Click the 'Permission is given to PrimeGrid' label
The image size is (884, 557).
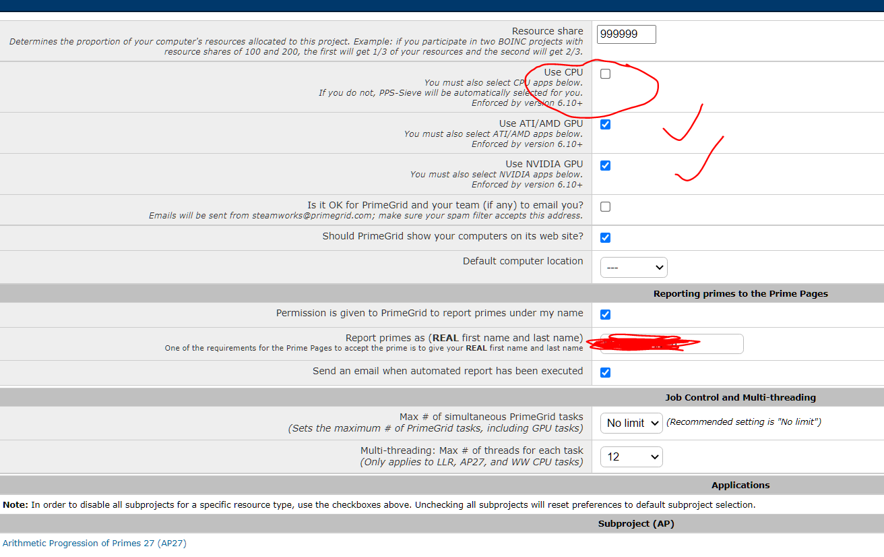coord(430,313)
